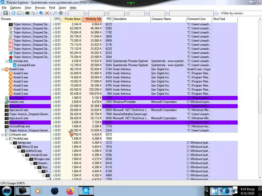Open the View menu
This screenshot has height=196, width=262.
(x=28, y=8)
